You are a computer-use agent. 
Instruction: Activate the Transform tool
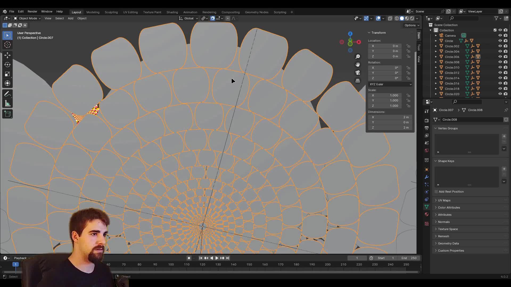click(x=7, y=83)
